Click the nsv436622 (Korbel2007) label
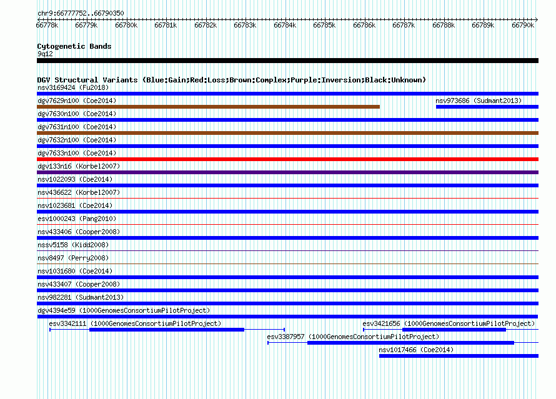This screenshot has width=556, height=399. coord(79,192)
